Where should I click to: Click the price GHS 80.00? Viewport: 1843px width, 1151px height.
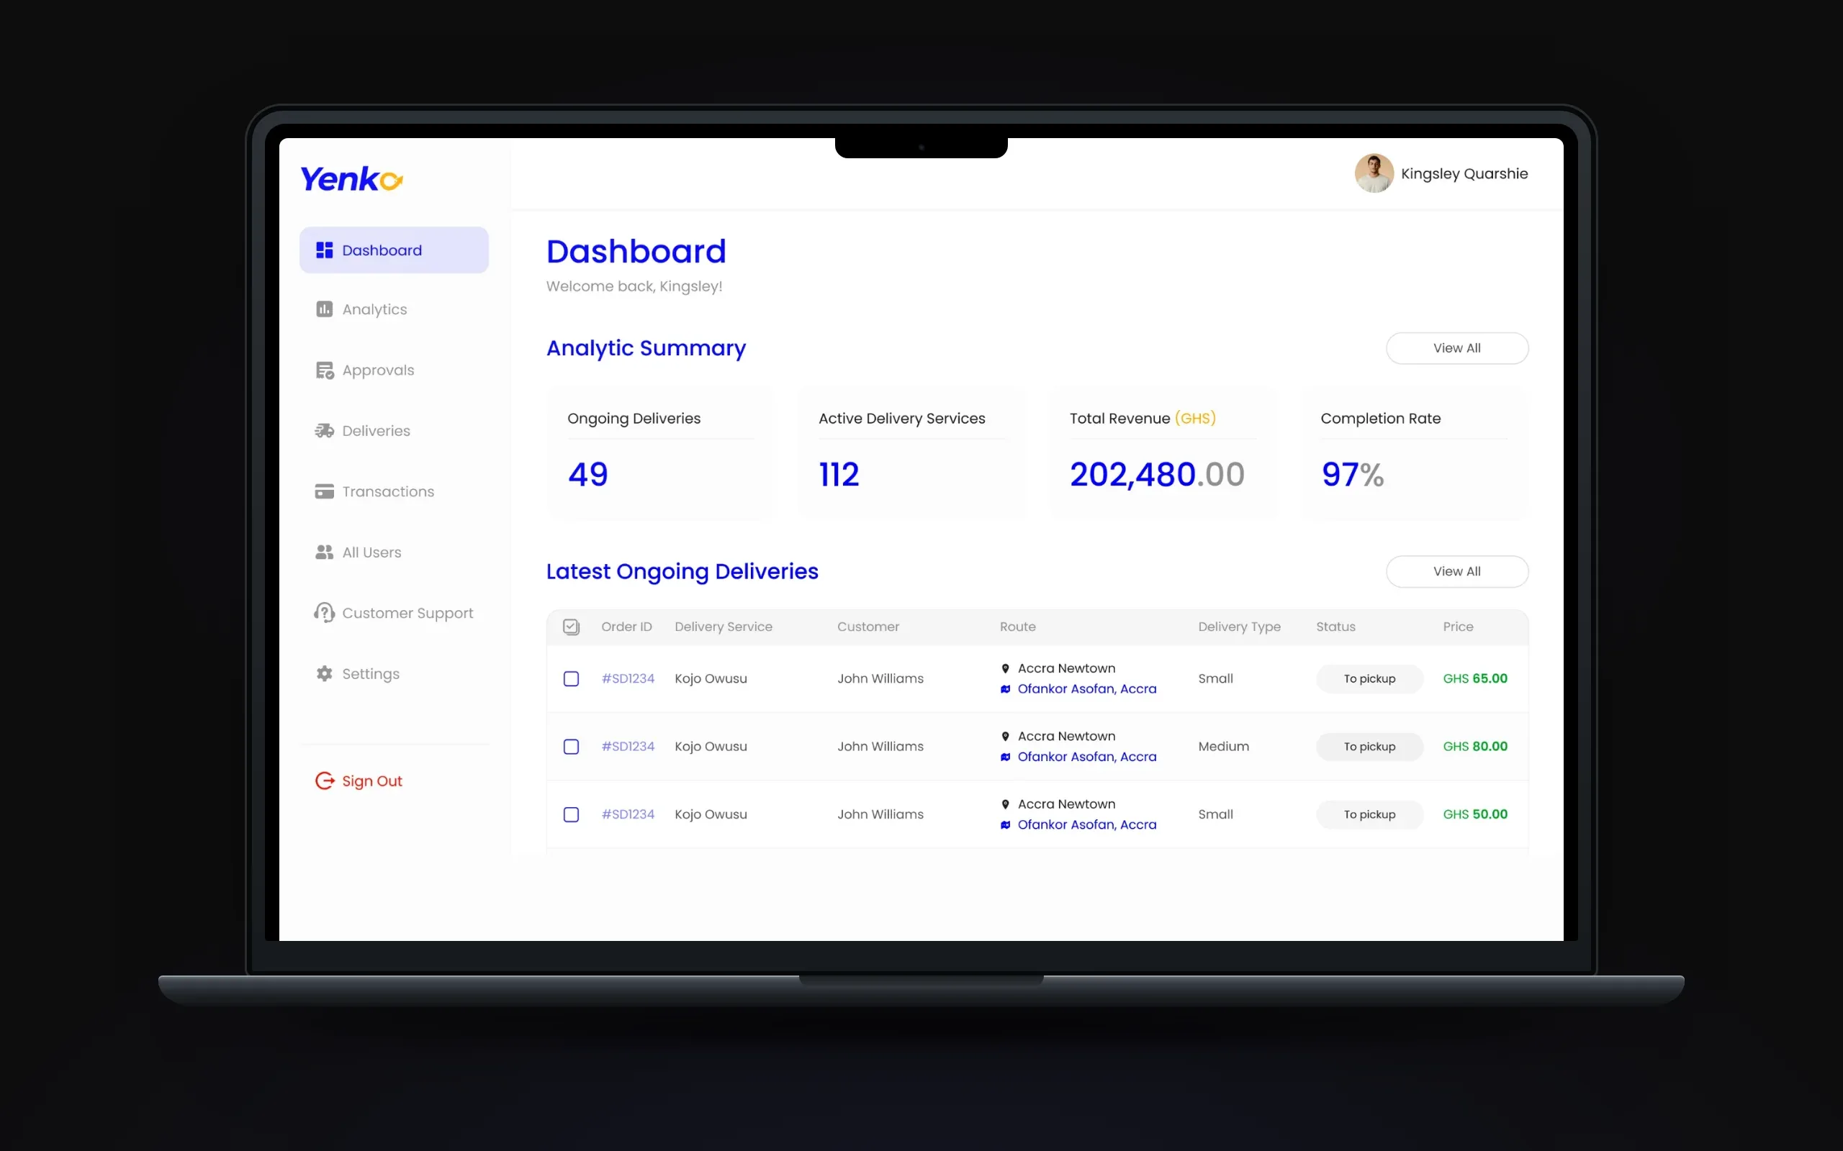1475,746
